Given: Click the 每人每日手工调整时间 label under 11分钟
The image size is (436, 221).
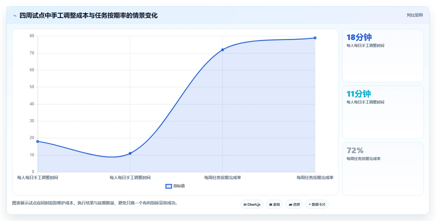Looking at the screenshot, I should pyautogui.click(x=365, y=102).
